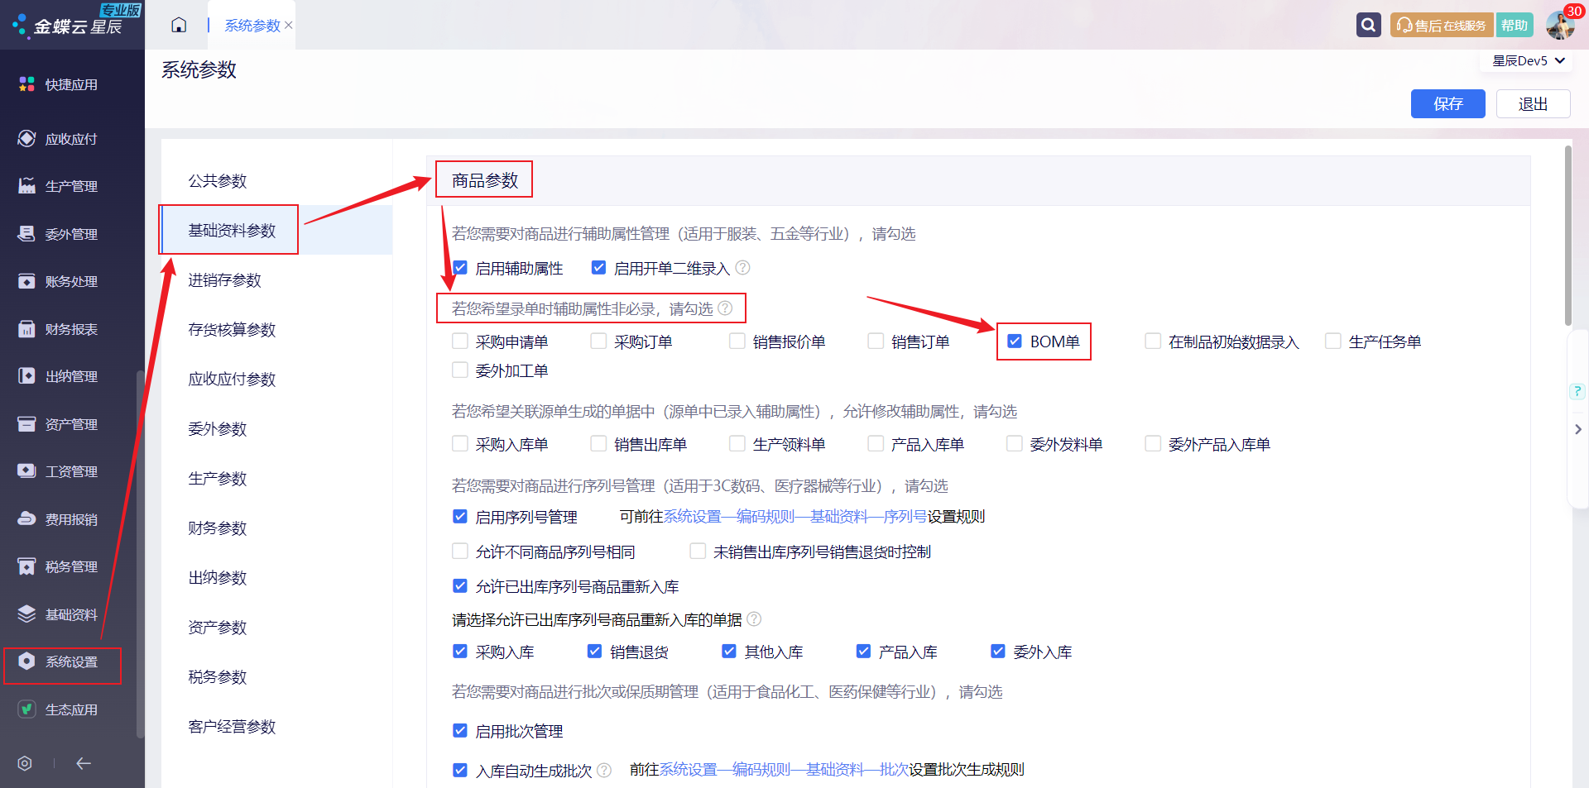This screenshot has height=788, width=1589.
Task: Open the 售后在线服务 button
Action: click(1442, 26)
